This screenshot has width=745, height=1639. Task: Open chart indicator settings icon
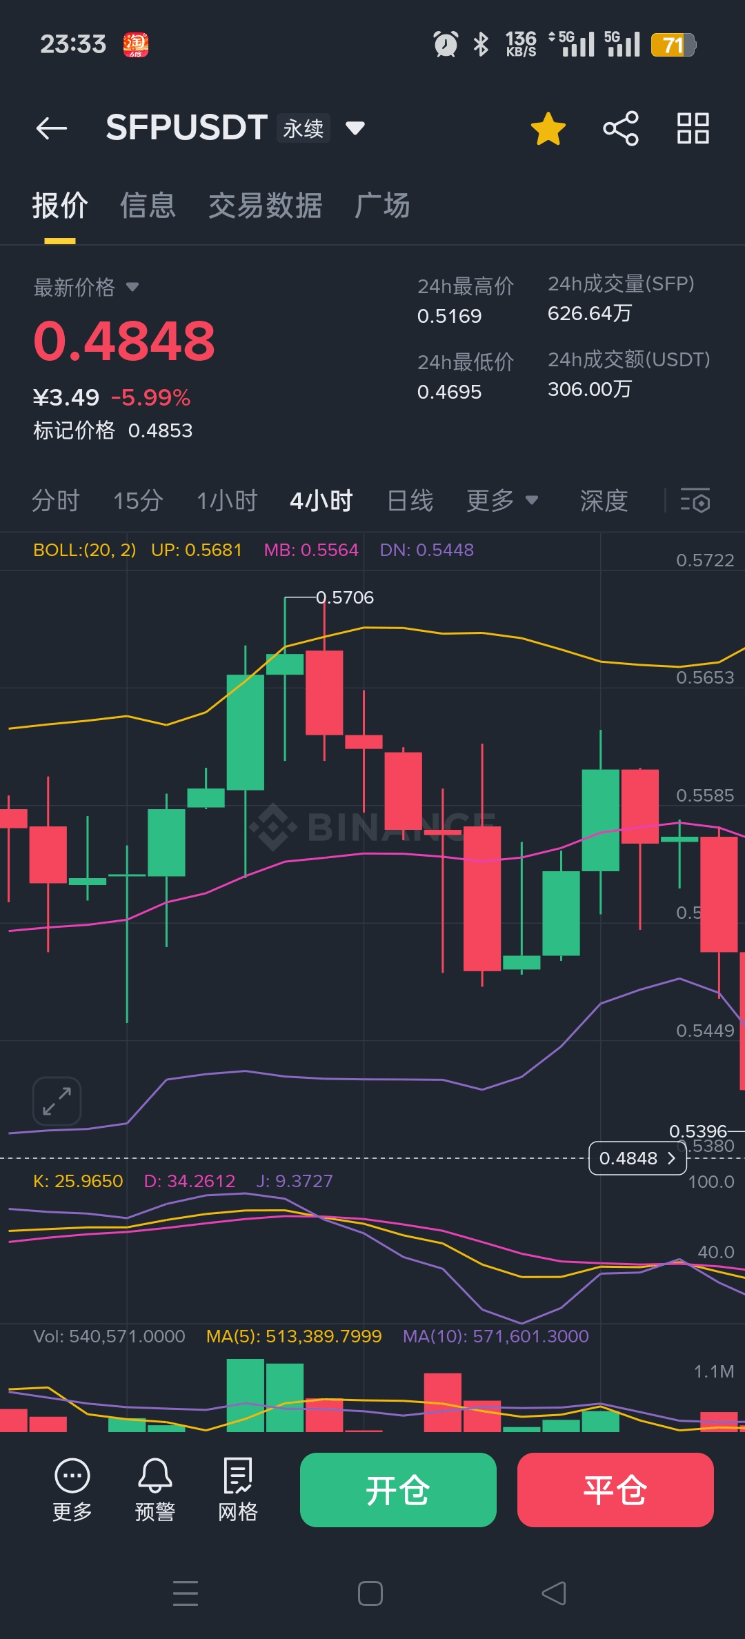click(x=695, y=500)
